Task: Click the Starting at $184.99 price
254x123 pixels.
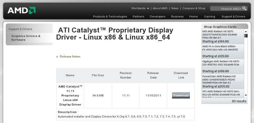Action: [216, 42]
